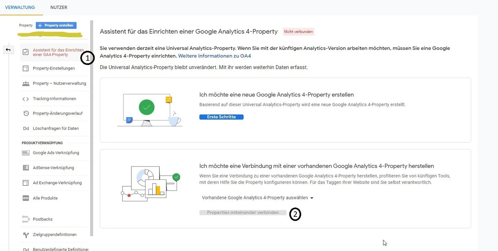
Task: Click heading about Verbindung mit vorhandener Property
Action: coord(317,166)
